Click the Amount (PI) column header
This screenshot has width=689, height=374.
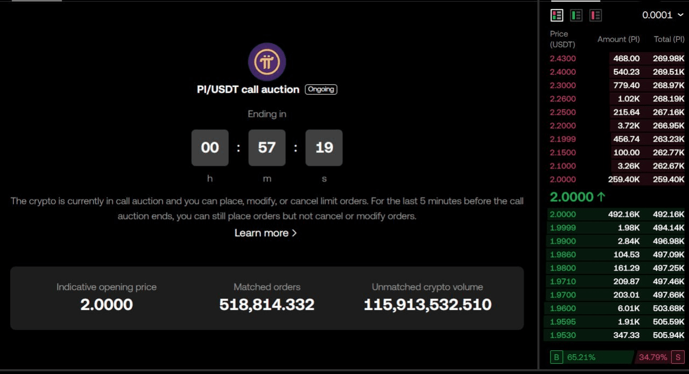click(618, 39)
